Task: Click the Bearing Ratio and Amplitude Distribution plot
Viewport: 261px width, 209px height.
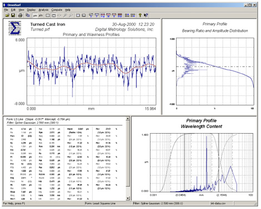Action: [215, 72]
